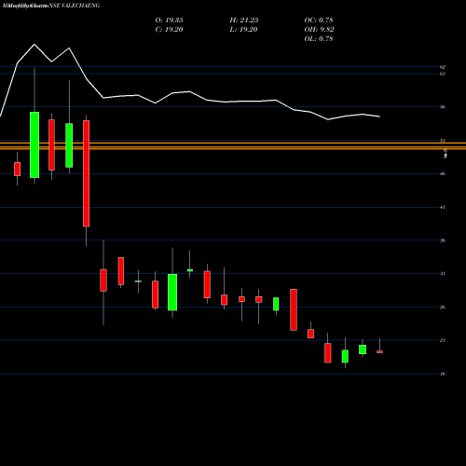Click the 46 price axis label

point(443,173)
